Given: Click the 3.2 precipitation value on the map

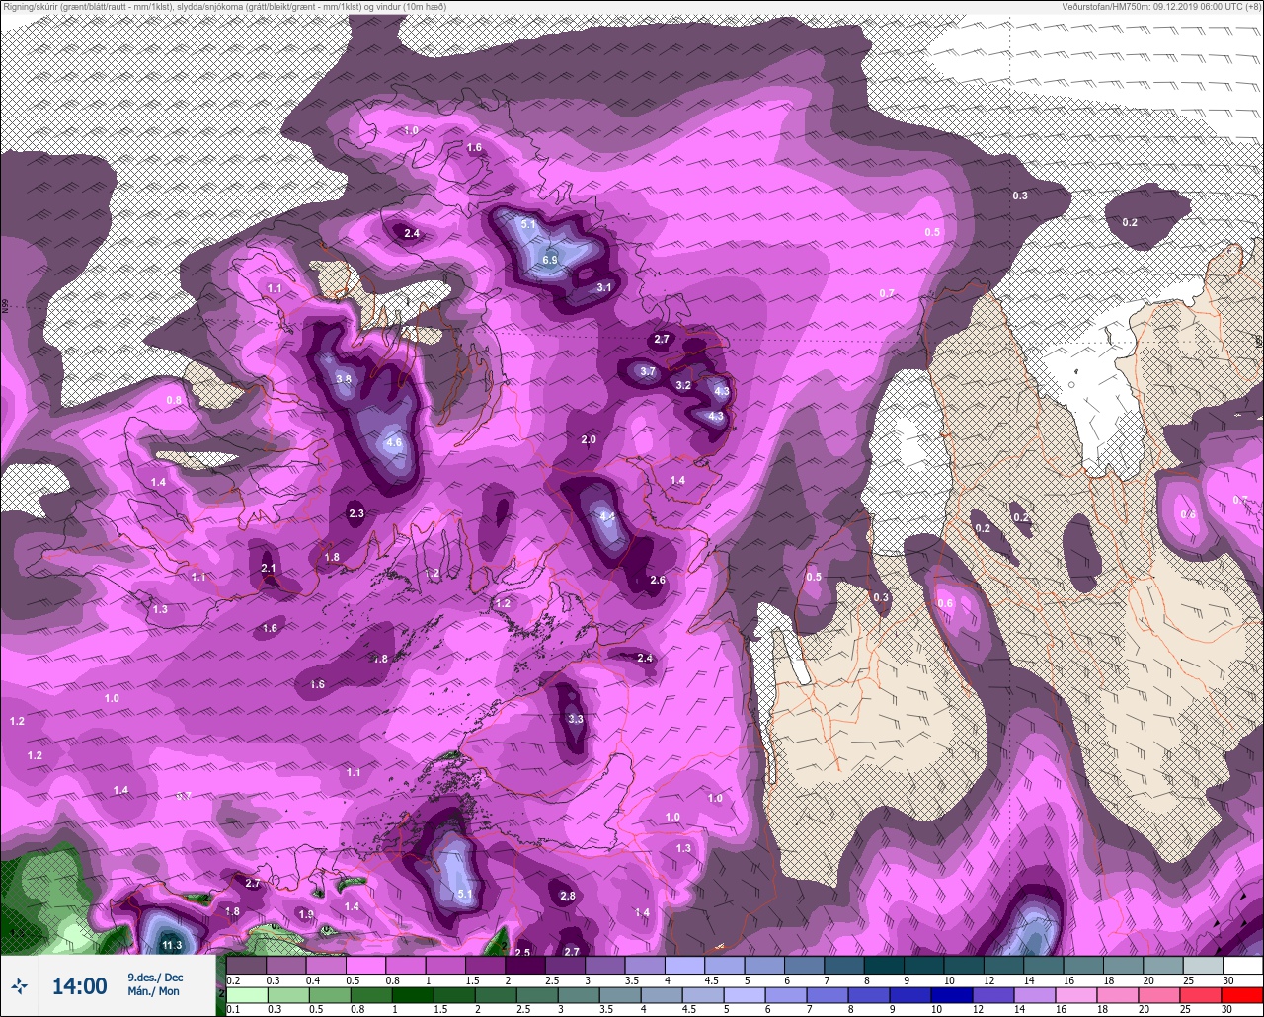Looking at the screenshot, I should pyautogui.click(x=683, y=386).
